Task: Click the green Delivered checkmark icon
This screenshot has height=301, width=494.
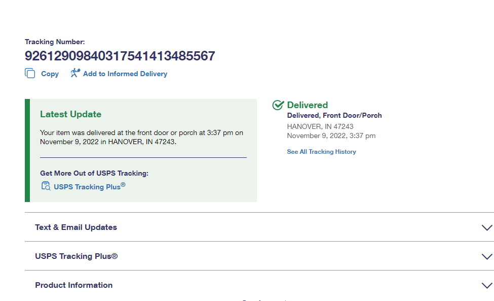Action: coord(278,105)
